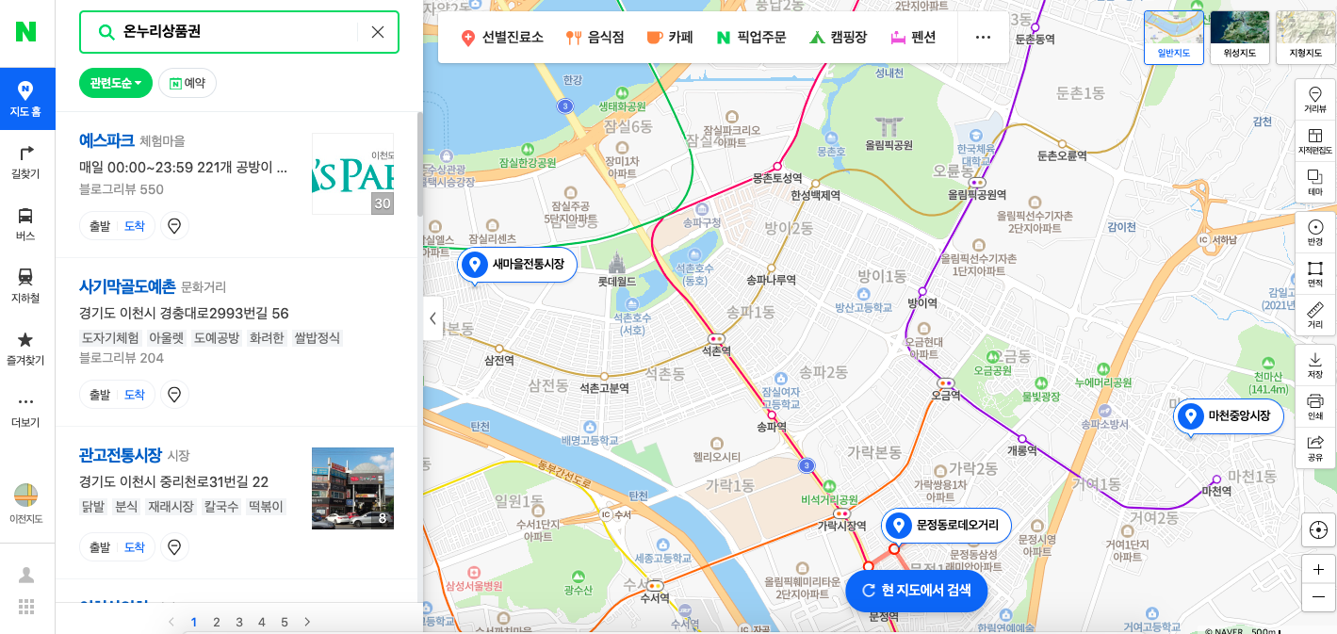Viewport: 1337px width, 634px height.
Task: Open 관고전통시장 photo thumbnail
Action: point(352,488)
